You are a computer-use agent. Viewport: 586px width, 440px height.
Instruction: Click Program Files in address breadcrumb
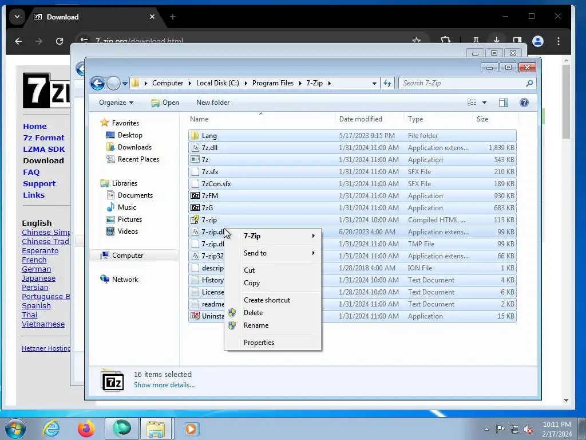point(273,83)
